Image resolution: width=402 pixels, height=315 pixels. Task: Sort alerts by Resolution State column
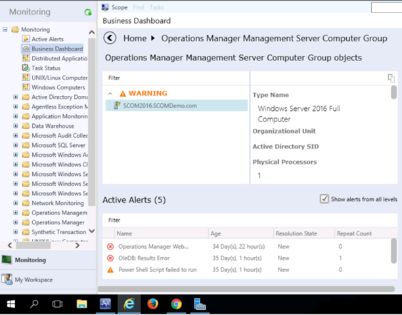coord(304,234)
